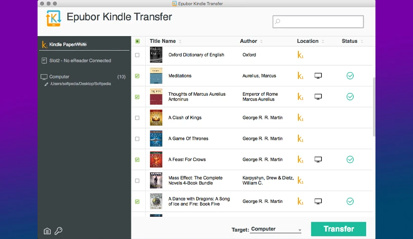Click the Epubor Kindle Transfer logo icon

pos(53,18)
